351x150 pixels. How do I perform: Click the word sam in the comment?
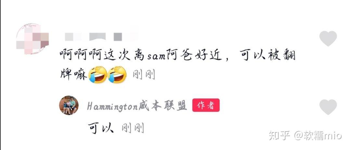(x=155, y=56)
